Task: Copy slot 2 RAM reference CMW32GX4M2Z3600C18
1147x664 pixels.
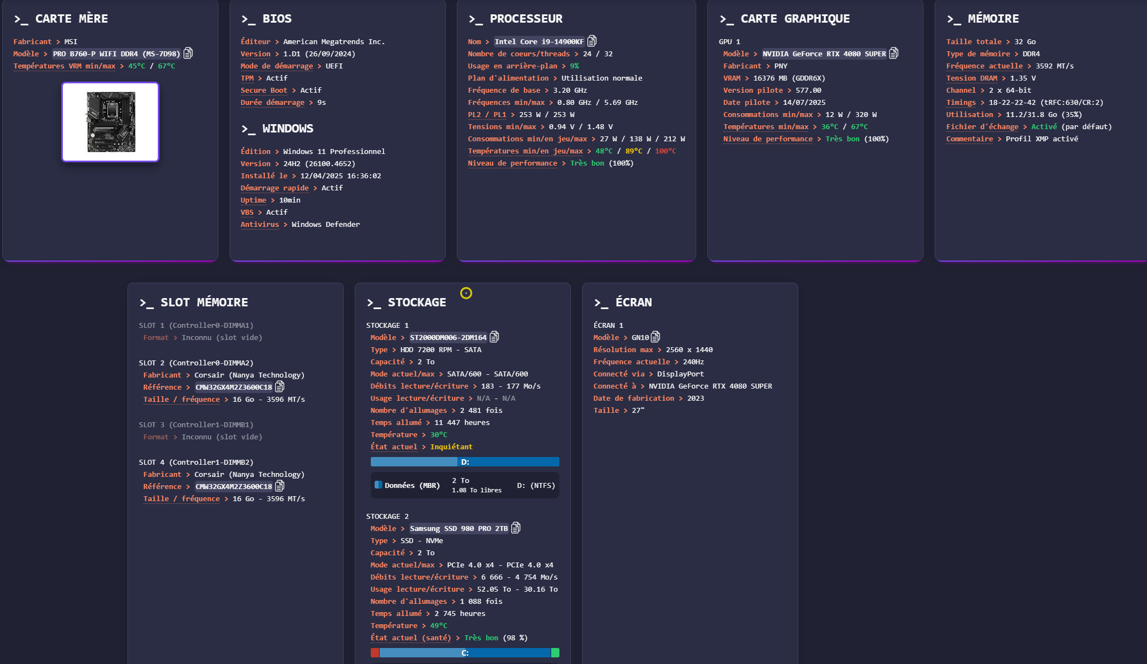Action: click(x=280, y=386)
